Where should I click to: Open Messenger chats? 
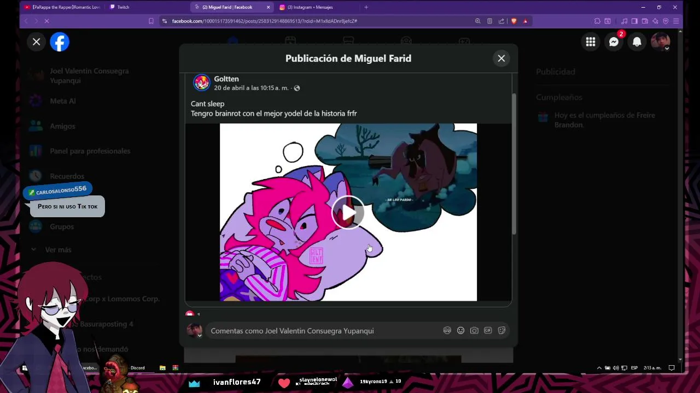click(x=614, y=42)
